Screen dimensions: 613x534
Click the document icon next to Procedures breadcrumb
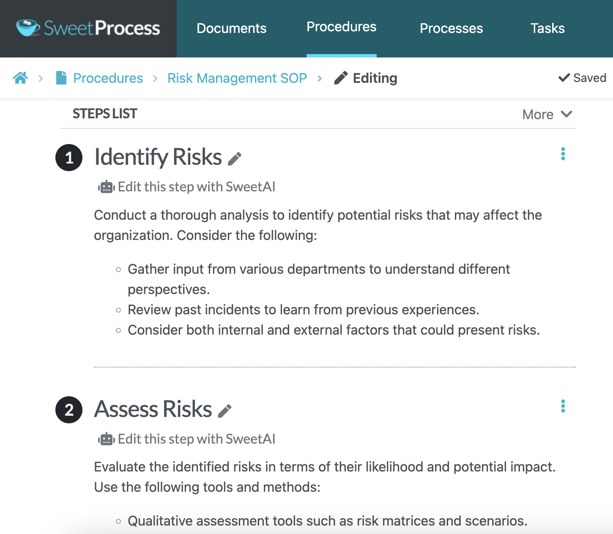click(61, 78)
